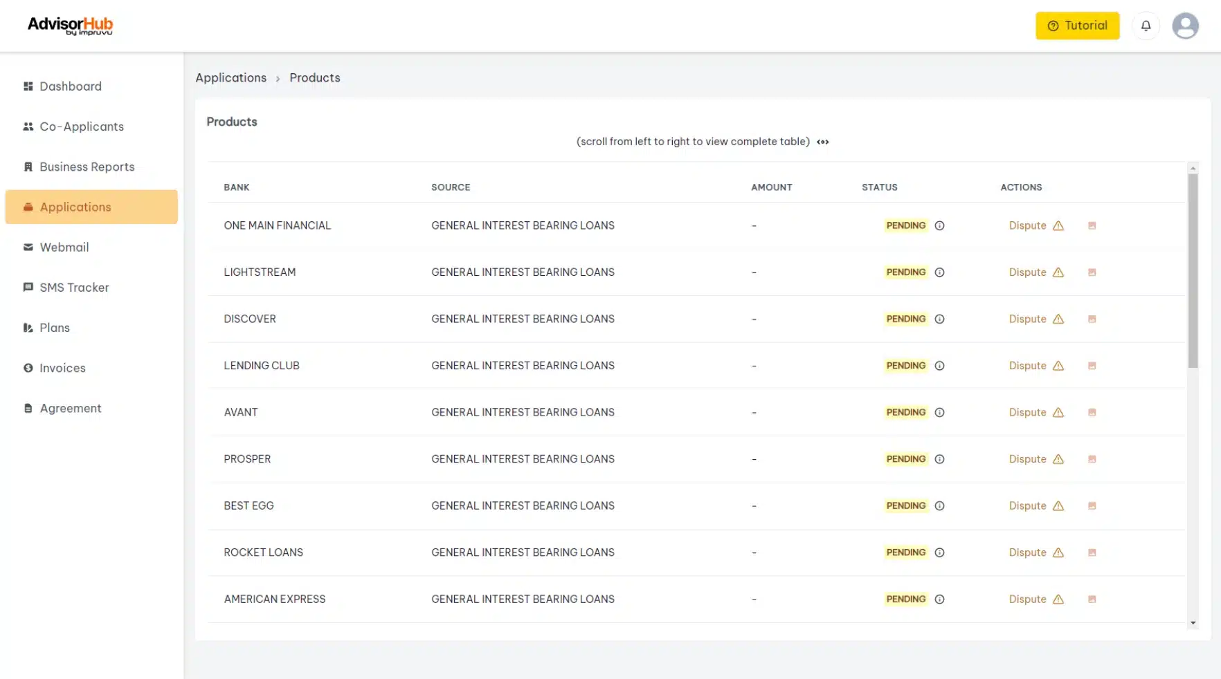The image size is (1221, 679).
Task: Click Applications breadcrumb link
Action: tap(230, 78)
